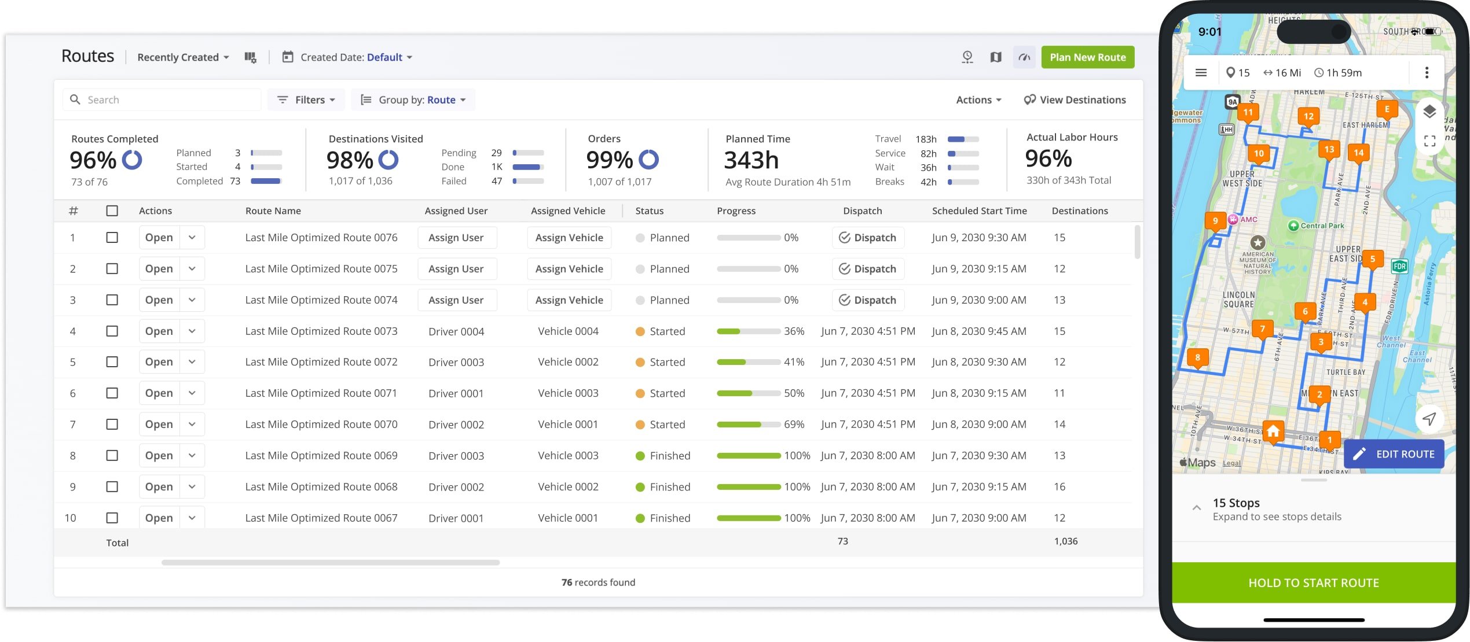The image size is (1470, 642).
Task: Click the map view icon in header
Action: click(995, 57)
